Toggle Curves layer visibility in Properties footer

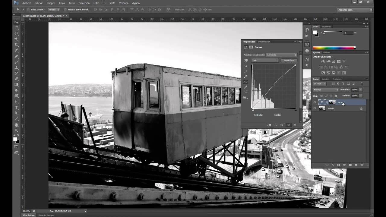(x=288, y=125)
